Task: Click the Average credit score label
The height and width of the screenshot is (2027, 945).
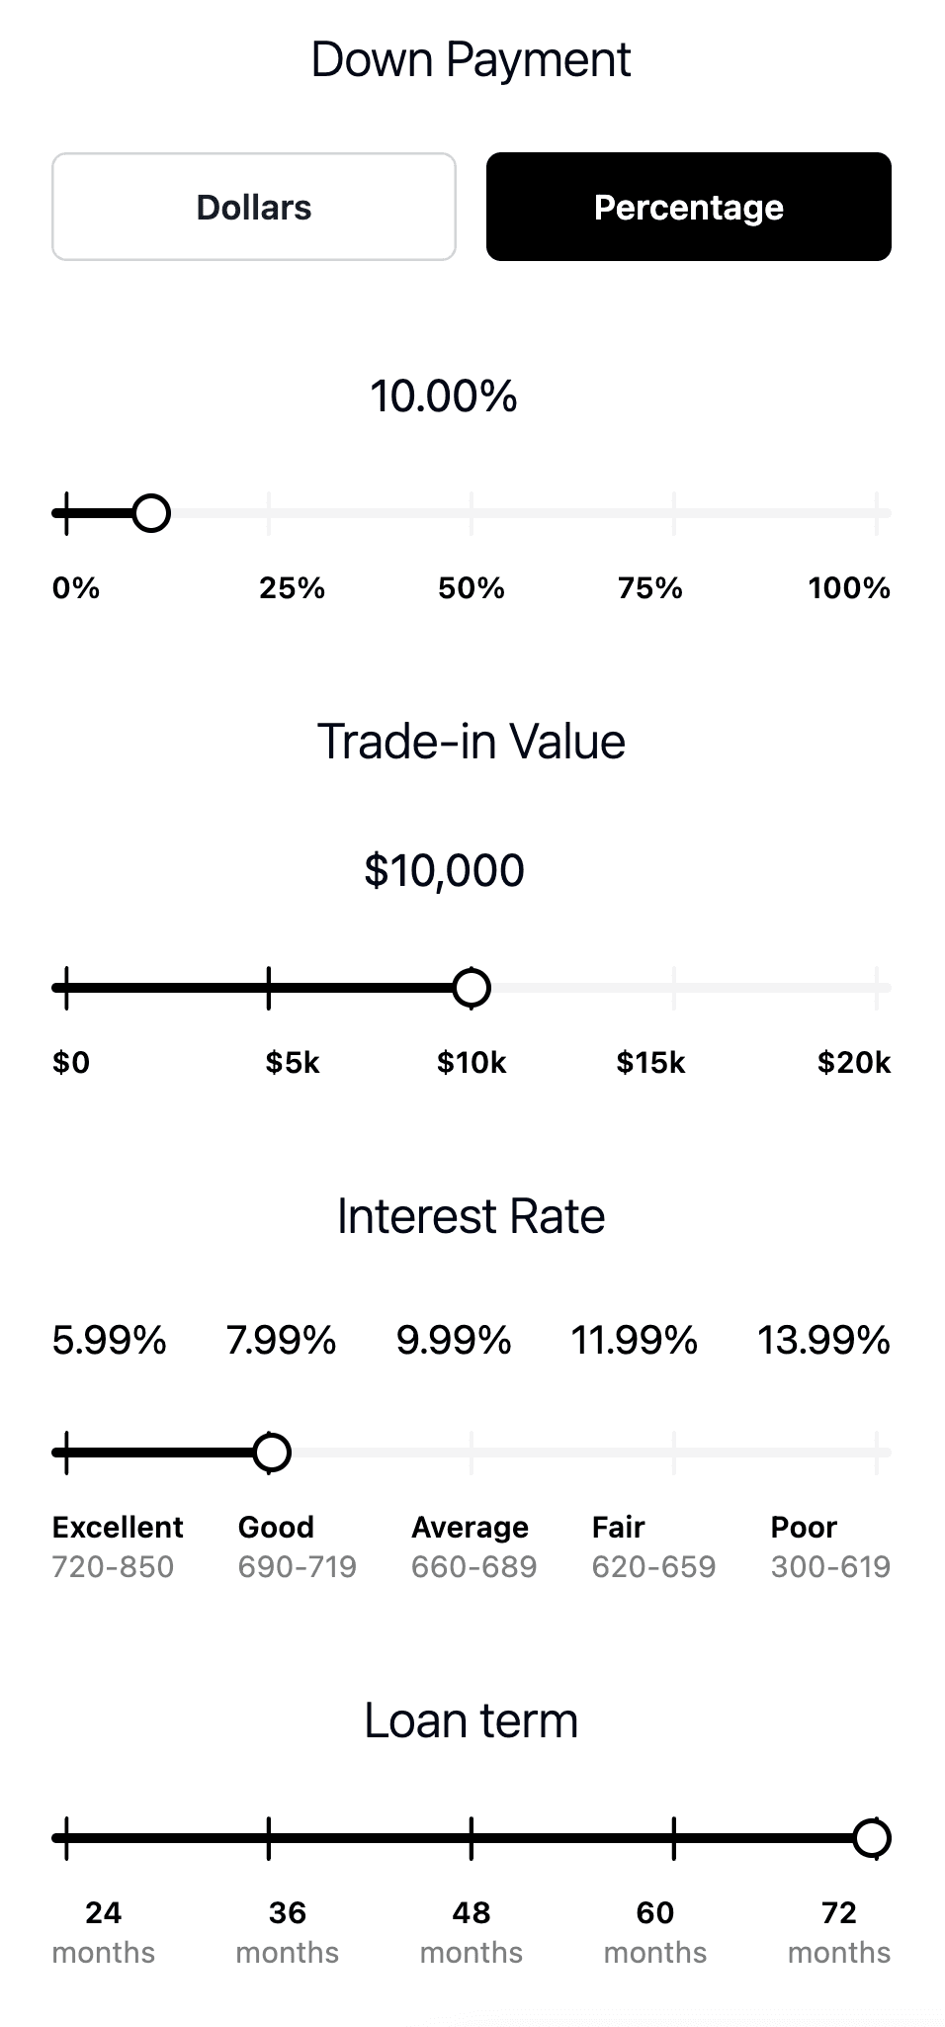Action: pos(470,1528)
